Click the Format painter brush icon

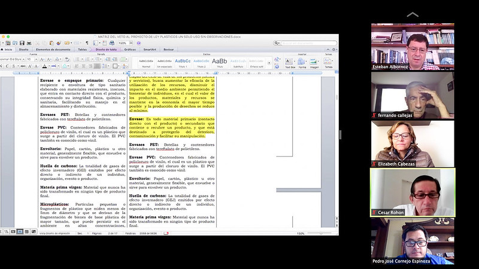tap(59, 43)
